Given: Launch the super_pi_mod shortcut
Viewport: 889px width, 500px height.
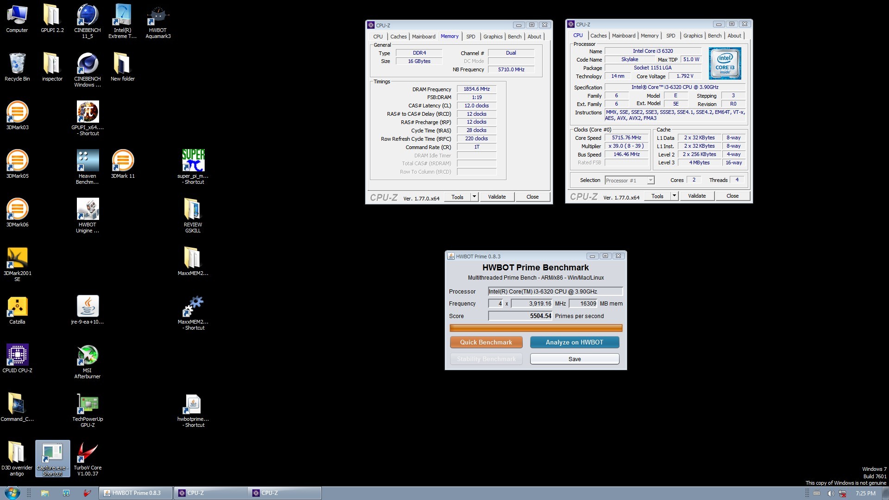Looking at the screenshot, I should (193, 167).
